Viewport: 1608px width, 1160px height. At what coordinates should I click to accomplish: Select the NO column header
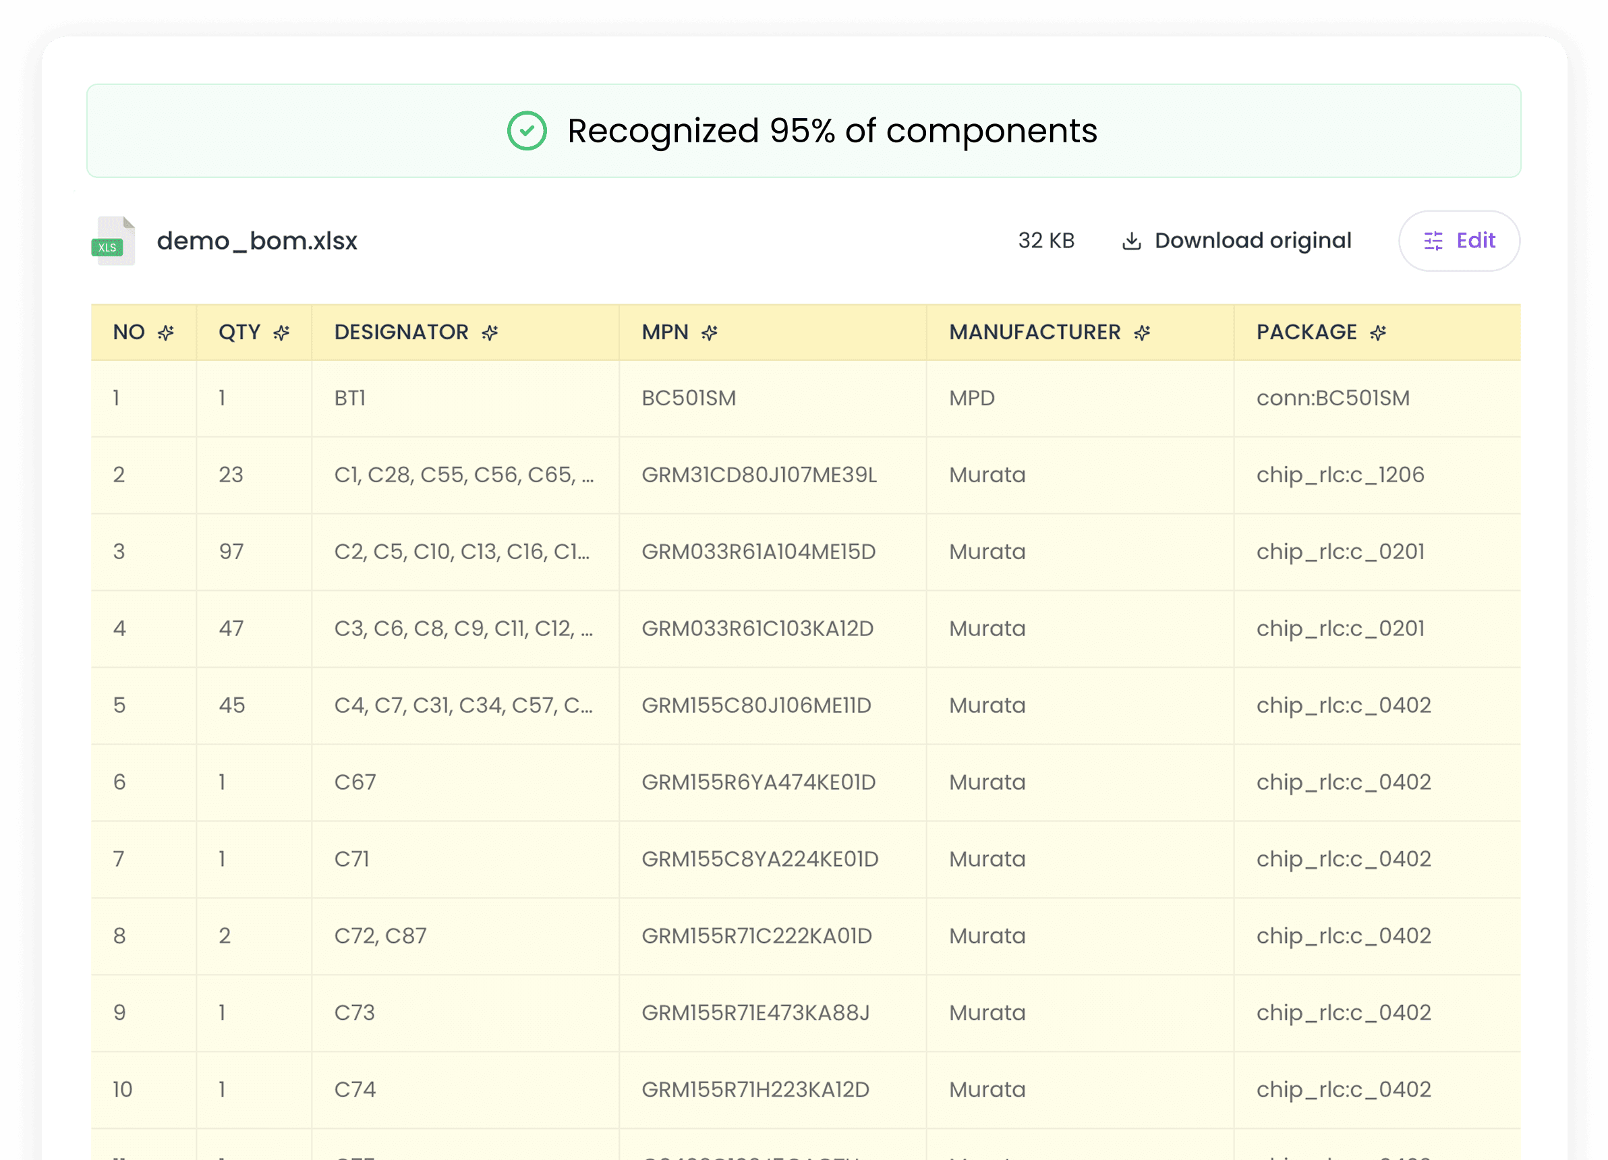pos(144,332)
